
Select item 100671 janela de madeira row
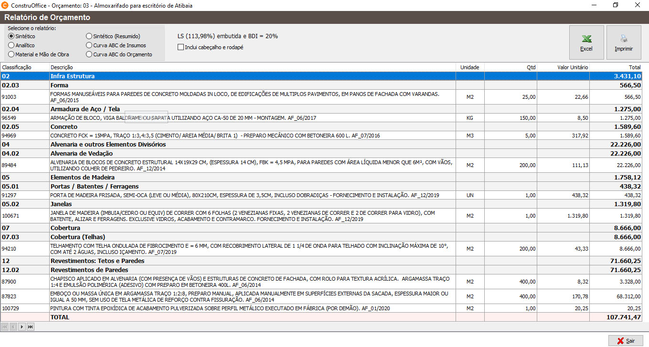click(321, 216)
